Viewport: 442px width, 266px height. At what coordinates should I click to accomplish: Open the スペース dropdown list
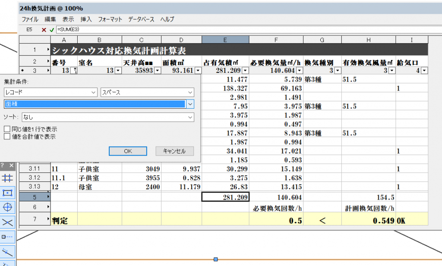(147, 92)
